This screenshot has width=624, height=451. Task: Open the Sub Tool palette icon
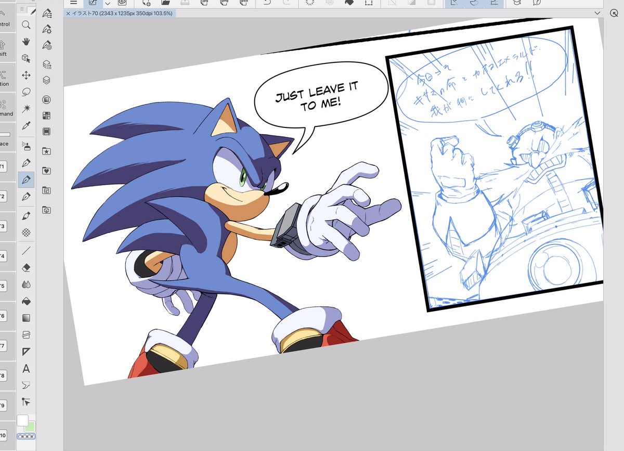coord(47,13)
